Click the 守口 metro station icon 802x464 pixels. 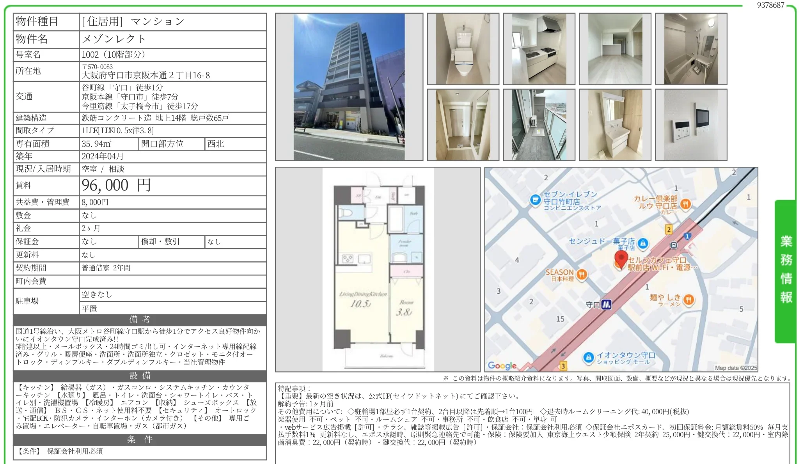click(x=606, y=305)
